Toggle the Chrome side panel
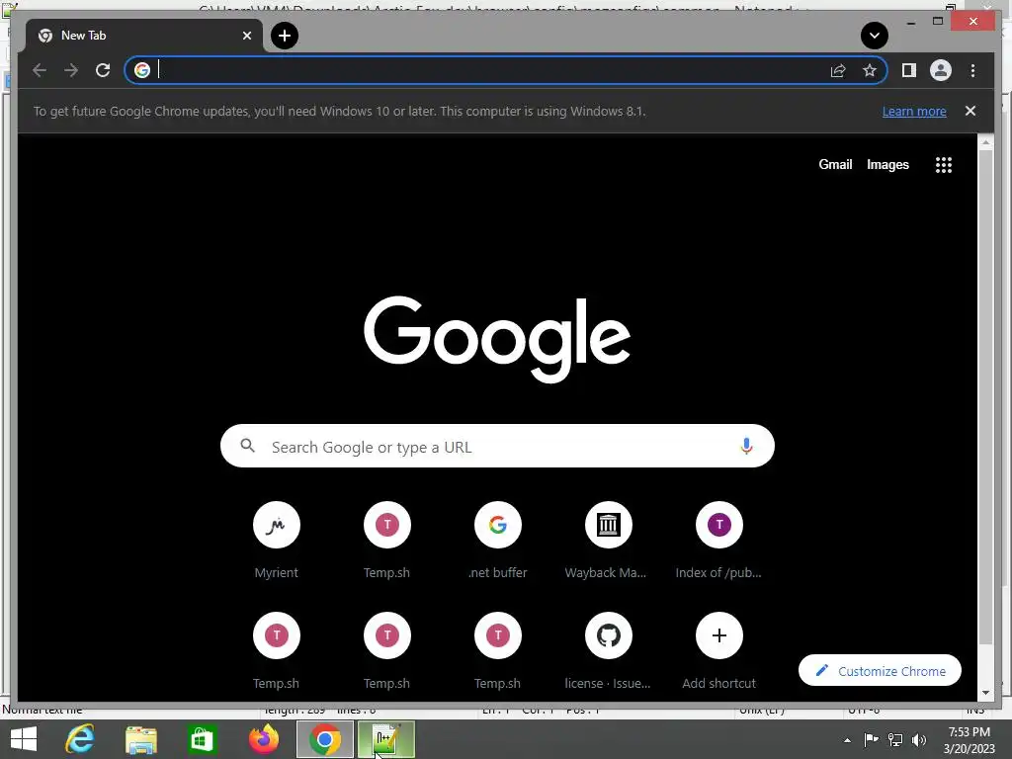 pyautogui.click(x=909, y=70)
